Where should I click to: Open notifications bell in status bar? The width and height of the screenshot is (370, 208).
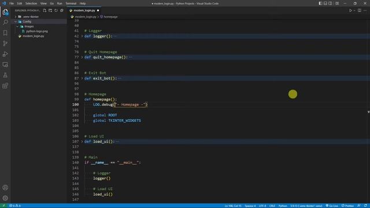tap(365, 206)
